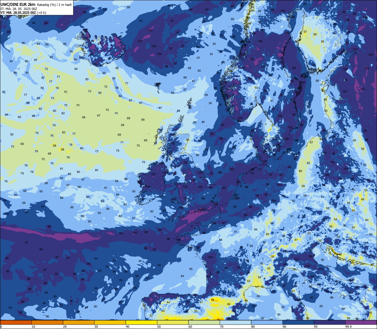Click the light blue 70–80 legend swatch
Screen dimensions: 377x329
click(235, 322)
